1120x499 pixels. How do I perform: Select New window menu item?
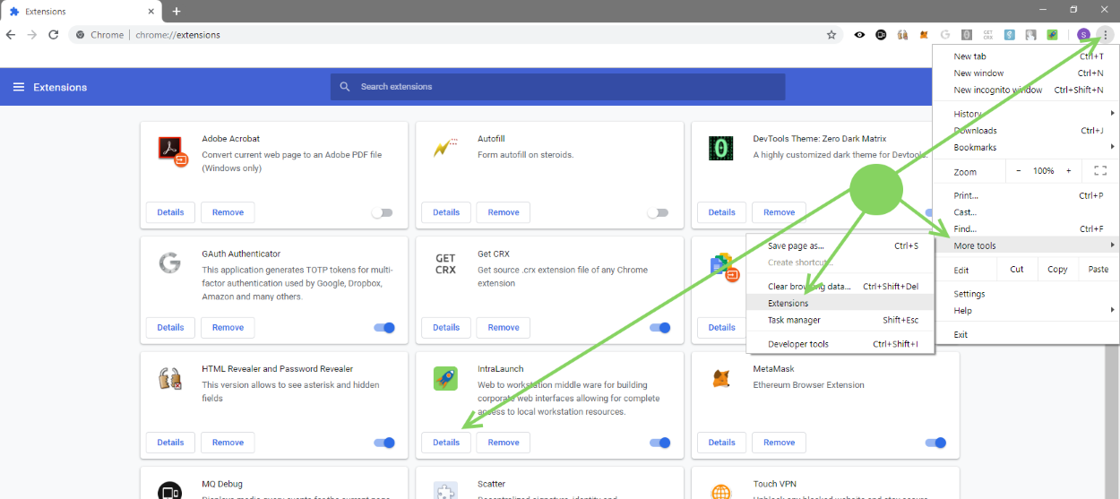point(1026,73)
